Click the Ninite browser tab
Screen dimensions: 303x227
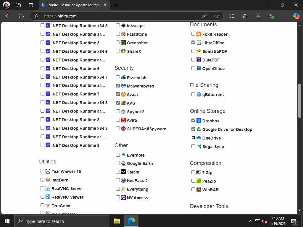pyautogui.click(x=74, y=5)
